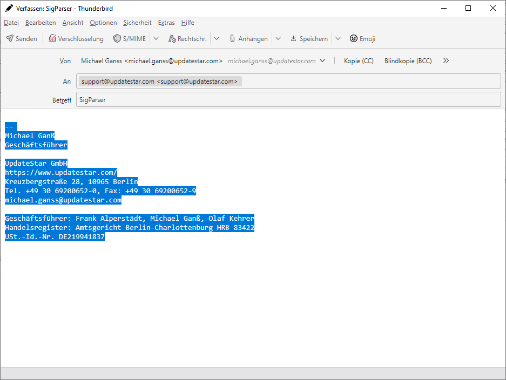Show more address fields via double chevron

(x=446, y=61)
